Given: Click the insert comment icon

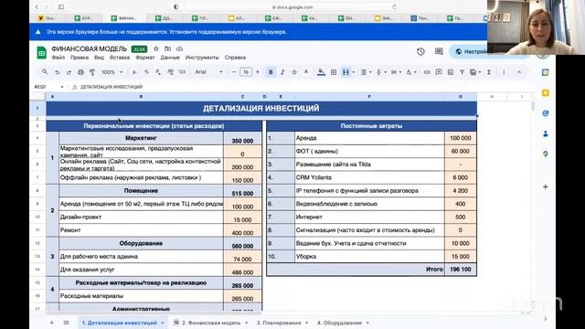Looking at the screenshot, I should pyautogui.click(x=439, y=72).
